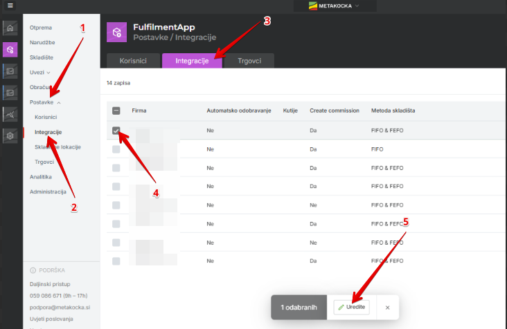Open the purple FulfilmentApp sidebar icon

pyautogui.click(x=10, y=50)
